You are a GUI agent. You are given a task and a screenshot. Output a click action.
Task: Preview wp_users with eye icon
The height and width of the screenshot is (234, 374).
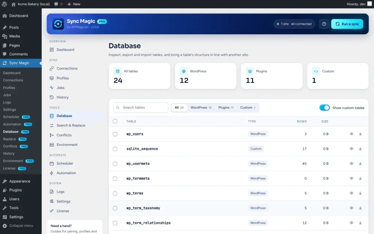351,134
